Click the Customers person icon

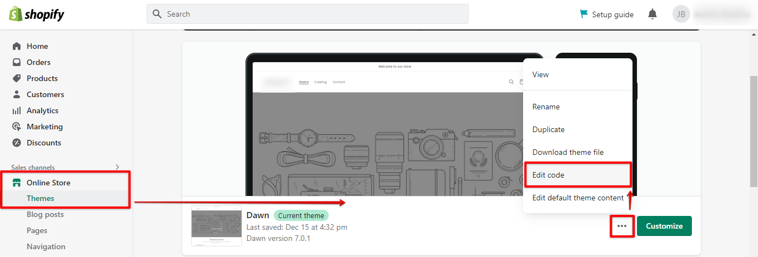click(17, 94)
